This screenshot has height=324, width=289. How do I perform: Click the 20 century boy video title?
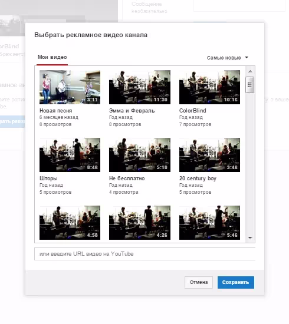point(198,178)
